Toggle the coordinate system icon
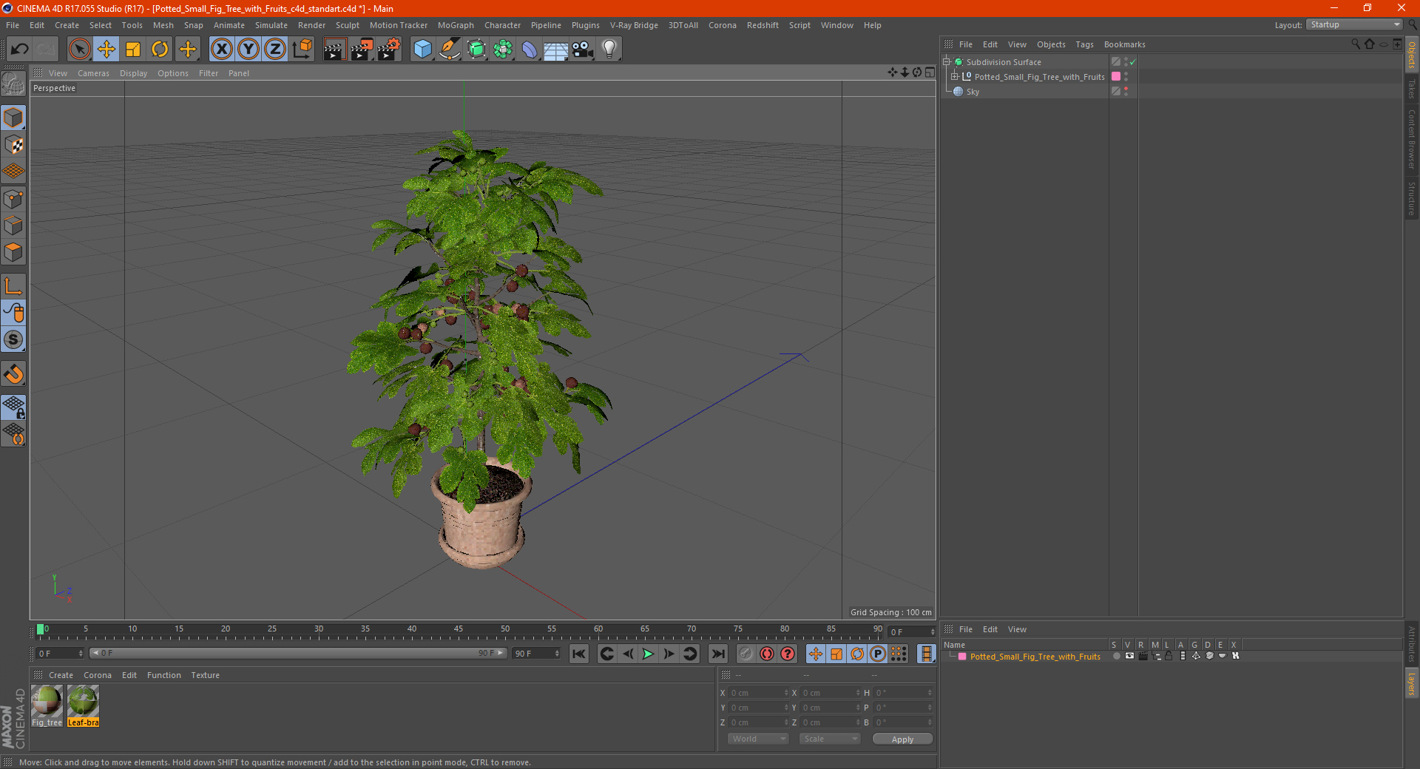This screenshot has height=769, width=1420. [x=302, y=50]
